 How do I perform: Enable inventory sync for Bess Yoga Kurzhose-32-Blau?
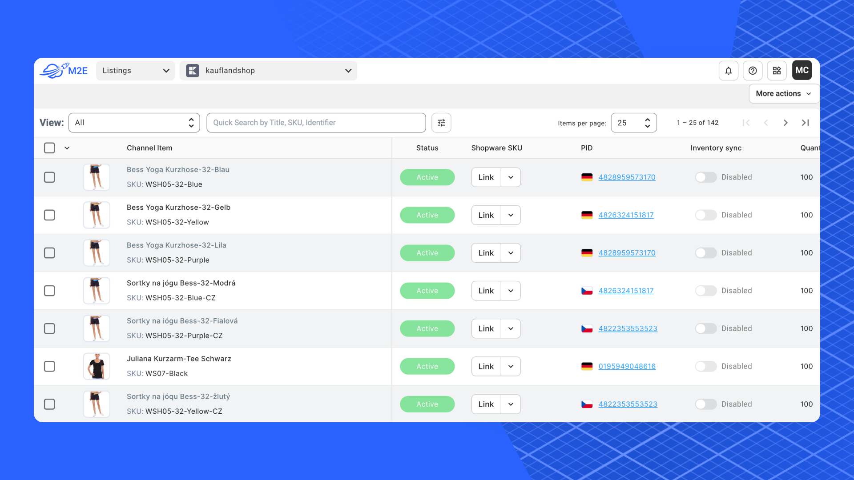[705, 177]
